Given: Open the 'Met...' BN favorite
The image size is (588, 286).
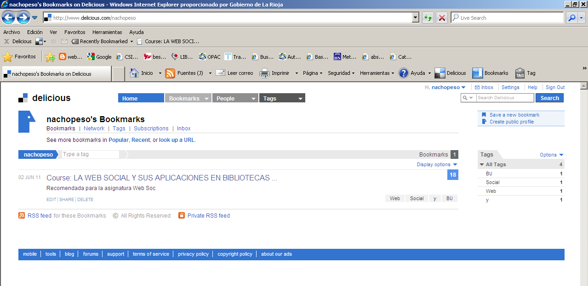Looking at the screenshot, I should pyautogui.click(x=345, y=57).
